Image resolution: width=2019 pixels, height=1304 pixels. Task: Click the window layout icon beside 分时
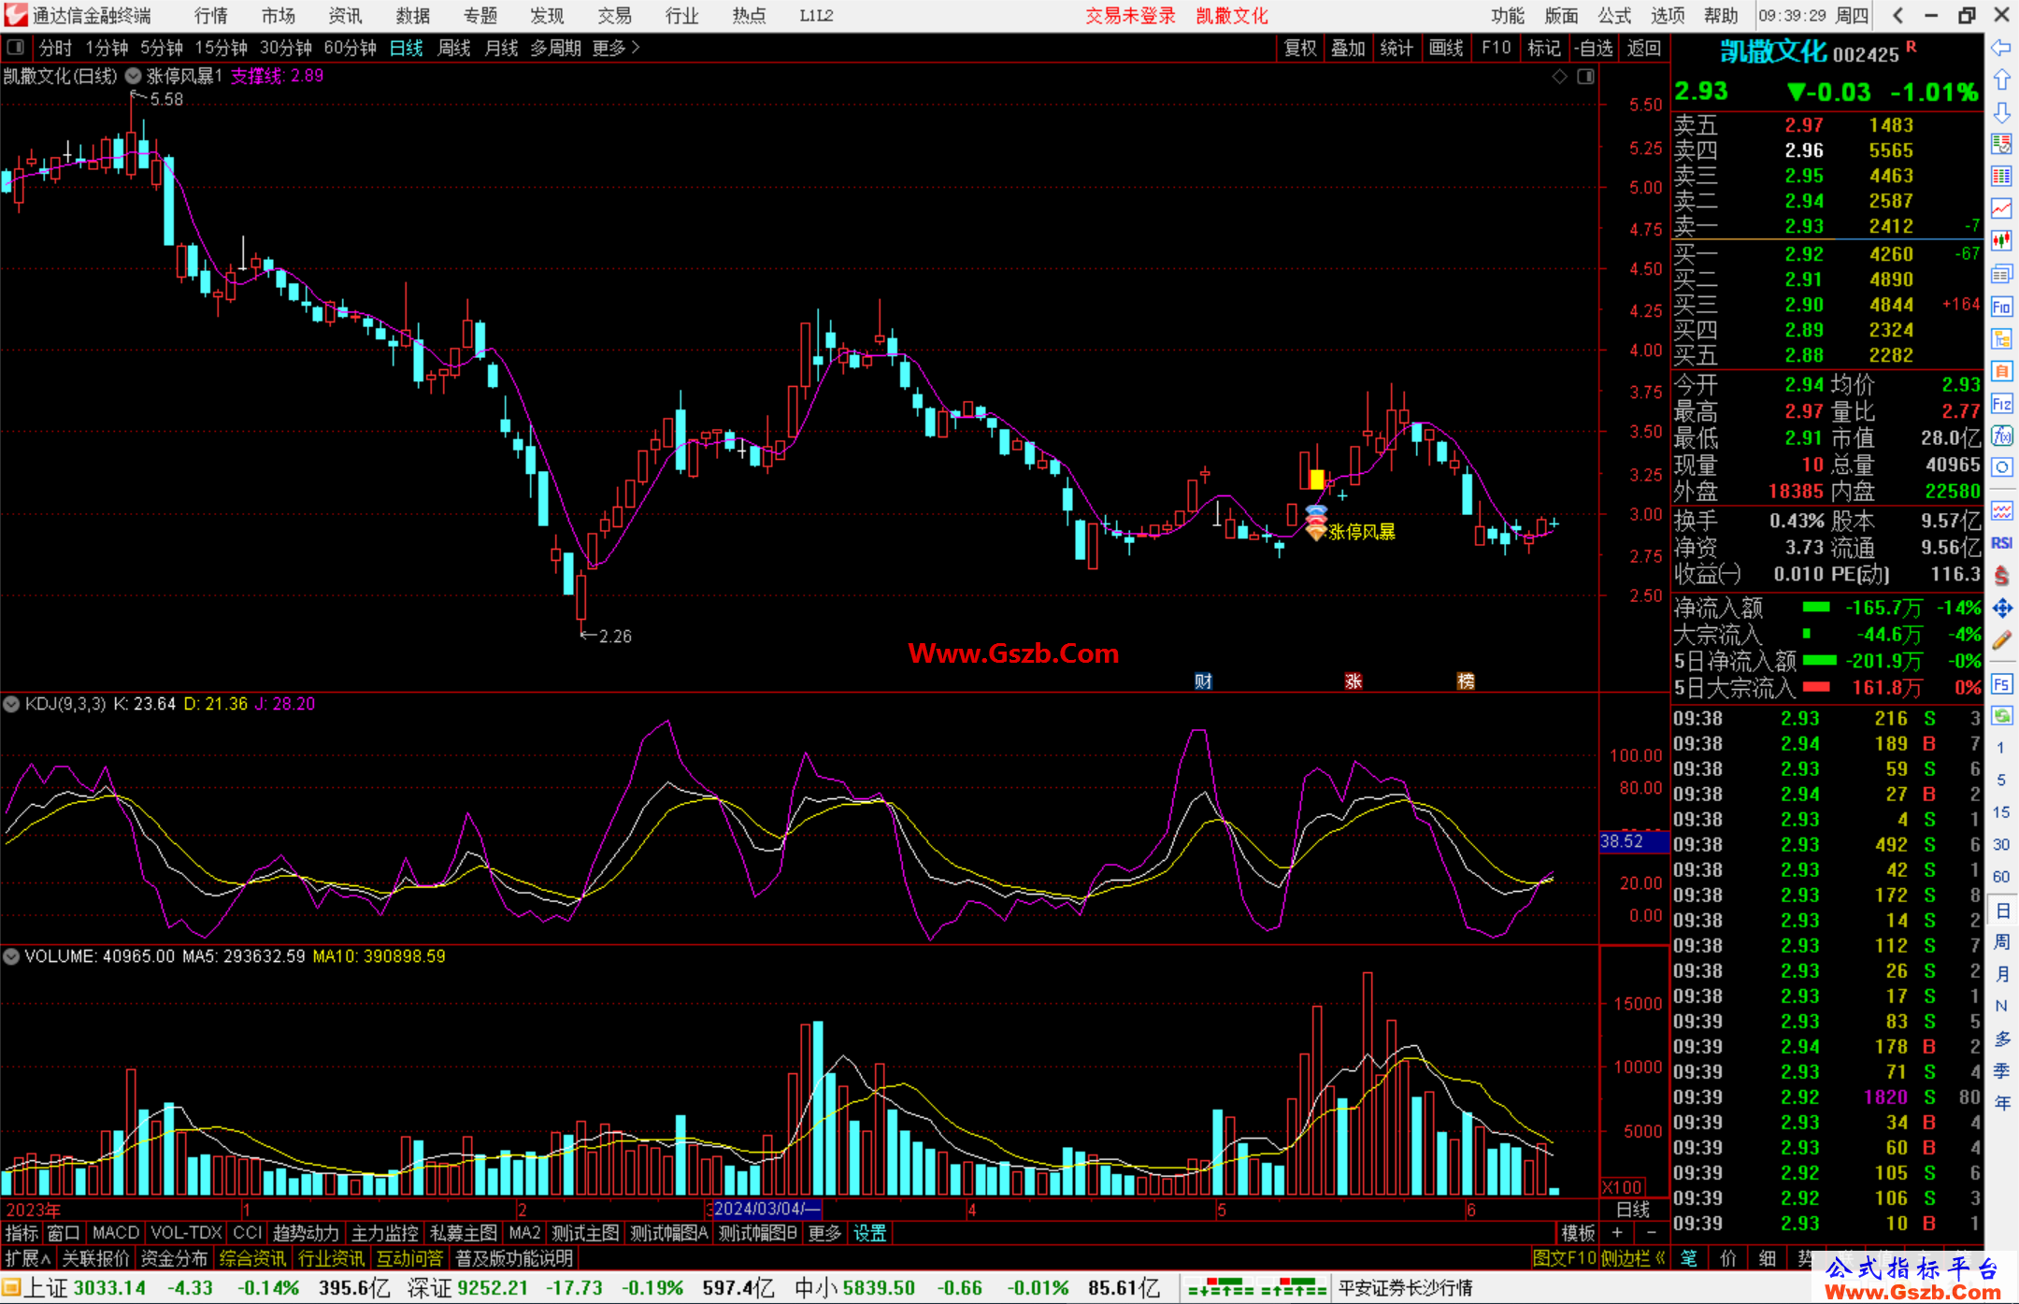coord(16,47)
